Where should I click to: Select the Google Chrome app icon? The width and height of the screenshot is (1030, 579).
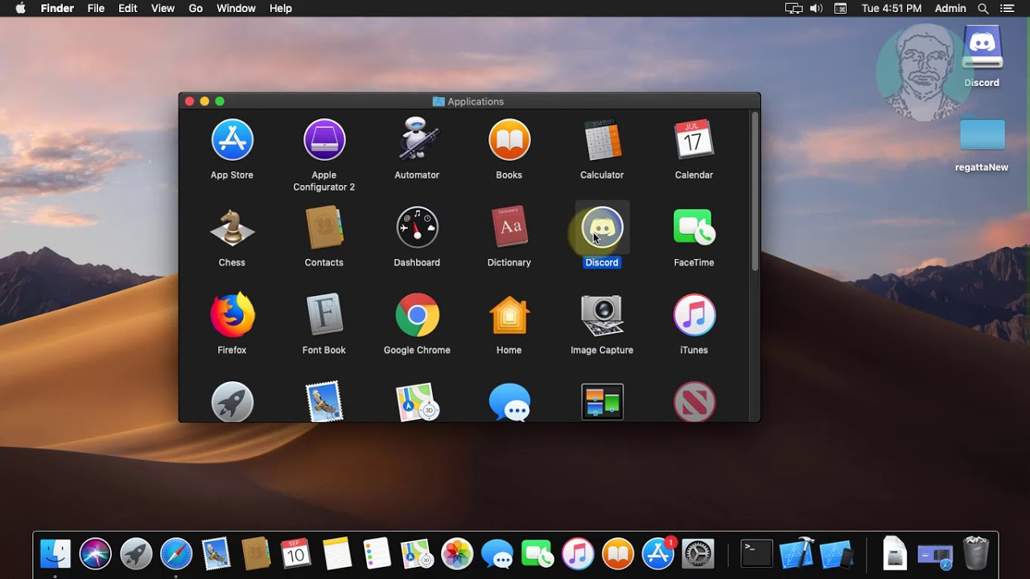tap(417, 315)
